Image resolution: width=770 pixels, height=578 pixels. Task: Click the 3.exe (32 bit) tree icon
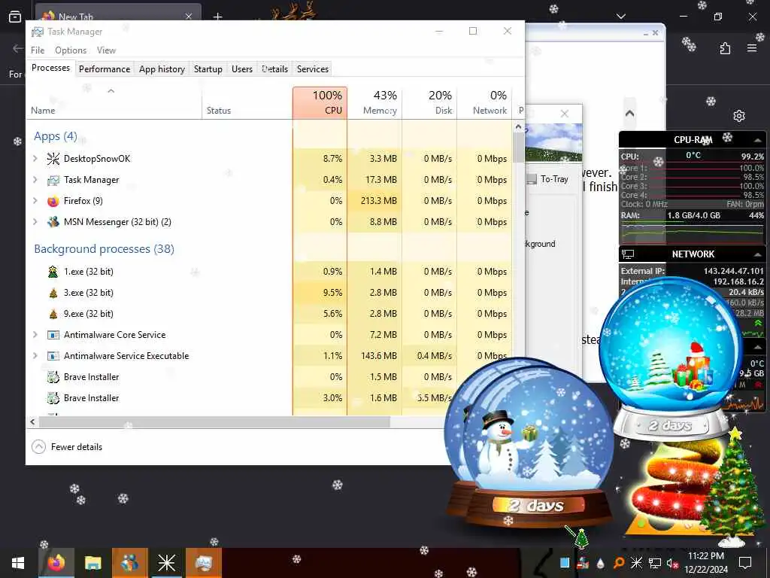click(53, 293)
